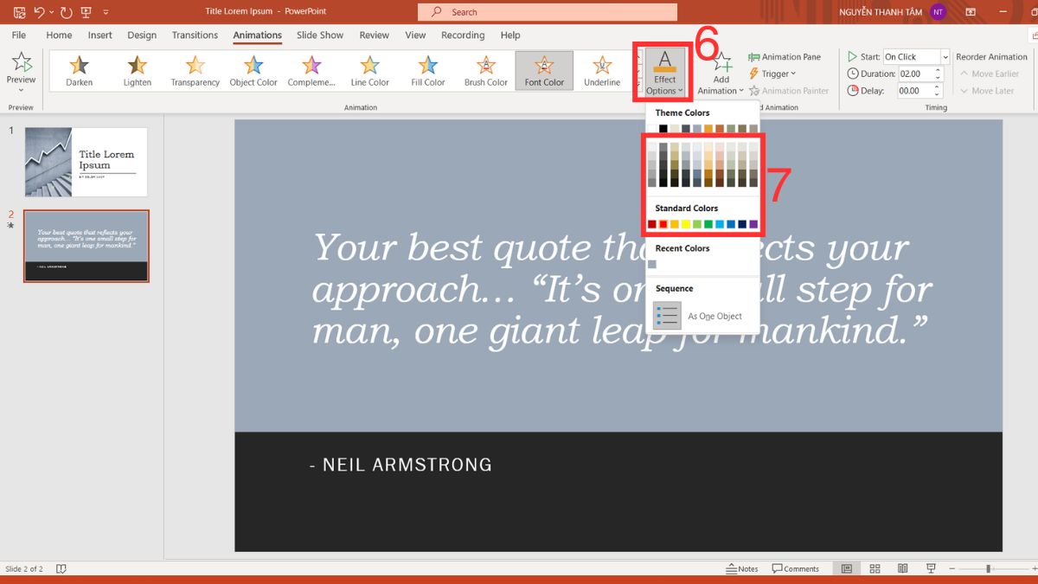Open the Transitions ribbon tab
The width and height of the screenshot is (1038, 584).
(x=194, y=35)
